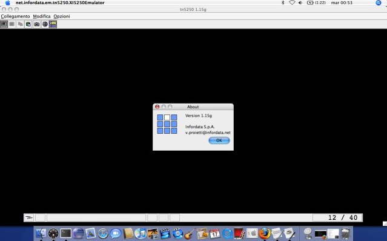This screenshot has height=241, width=387.
Task: Click the status bar first icon box
Action: coord(29,217)
